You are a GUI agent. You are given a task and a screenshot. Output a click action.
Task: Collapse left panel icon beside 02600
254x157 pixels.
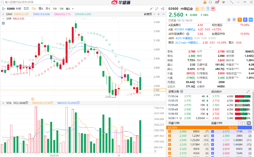(x=4, y=9)
